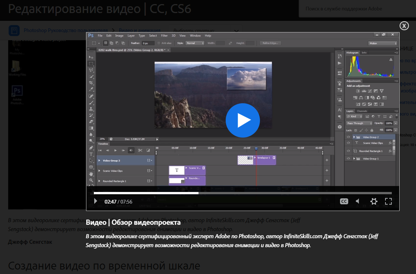416x274 pixels.
Task: Open the Window menu
Action: coord(195,35)
